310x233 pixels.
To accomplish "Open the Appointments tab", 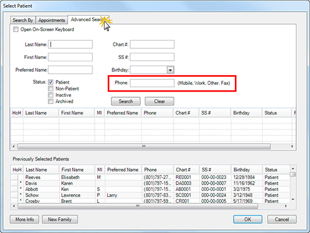I will pos(51,20).
